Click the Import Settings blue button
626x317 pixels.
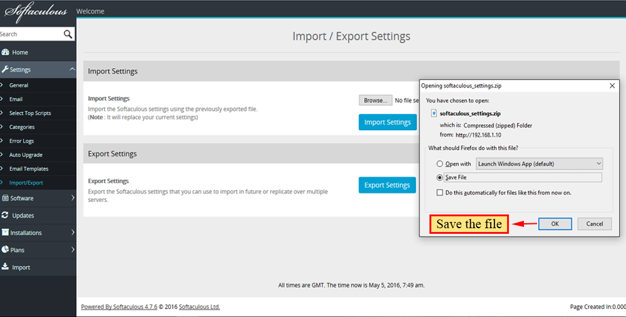[387, 122]
